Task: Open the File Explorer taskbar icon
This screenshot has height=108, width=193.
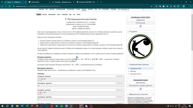Action: point(17,106)
